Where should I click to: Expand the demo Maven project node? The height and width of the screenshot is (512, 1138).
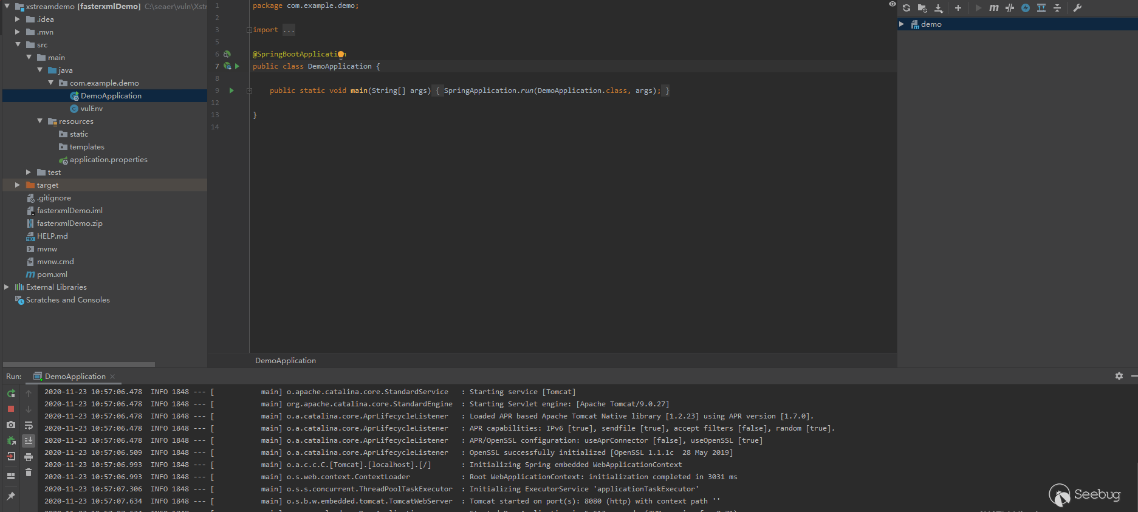pyautogui.click(x=902, y=24)
